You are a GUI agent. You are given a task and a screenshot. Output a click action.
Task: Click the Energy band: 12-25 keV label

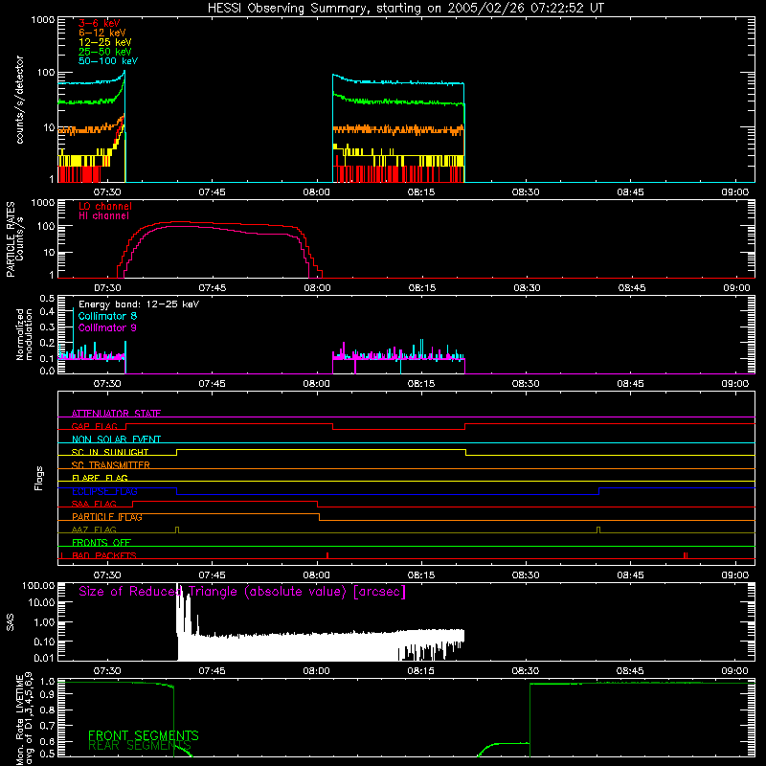(139, 304)
